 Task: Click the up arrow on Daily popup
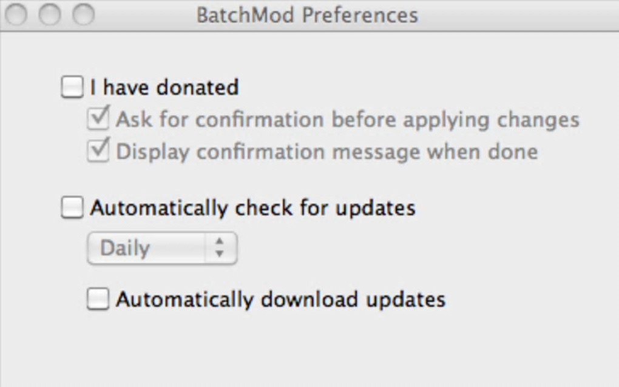tap(220, 242)
